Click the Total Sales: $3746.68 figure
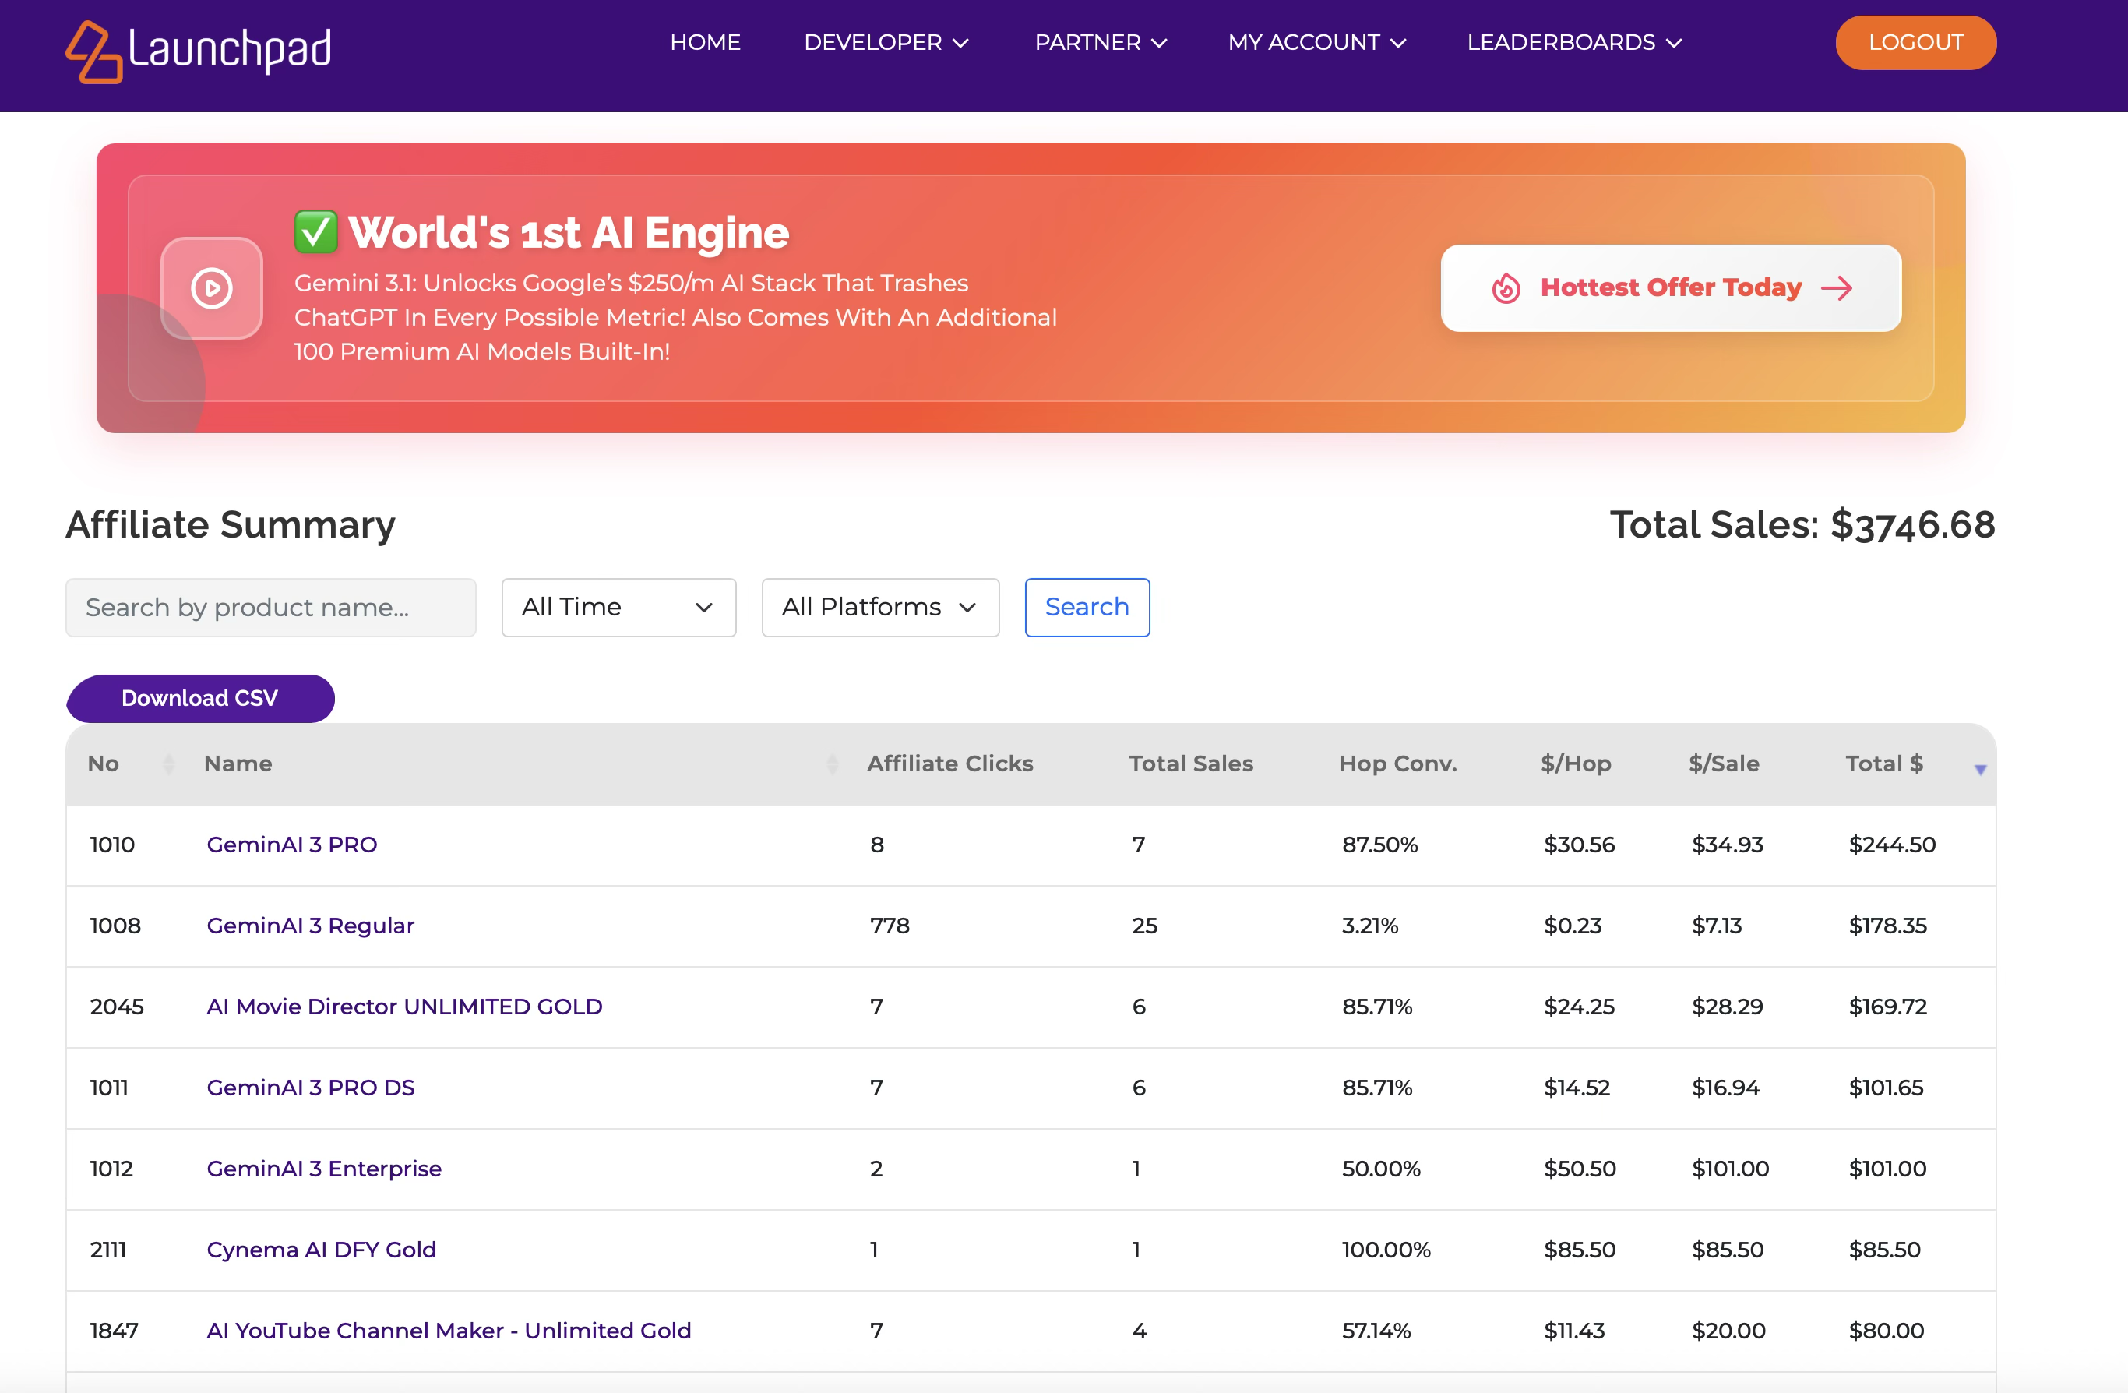Image resolution: width=2128 pixels, height=1393 pixels. coord(1802,525)
